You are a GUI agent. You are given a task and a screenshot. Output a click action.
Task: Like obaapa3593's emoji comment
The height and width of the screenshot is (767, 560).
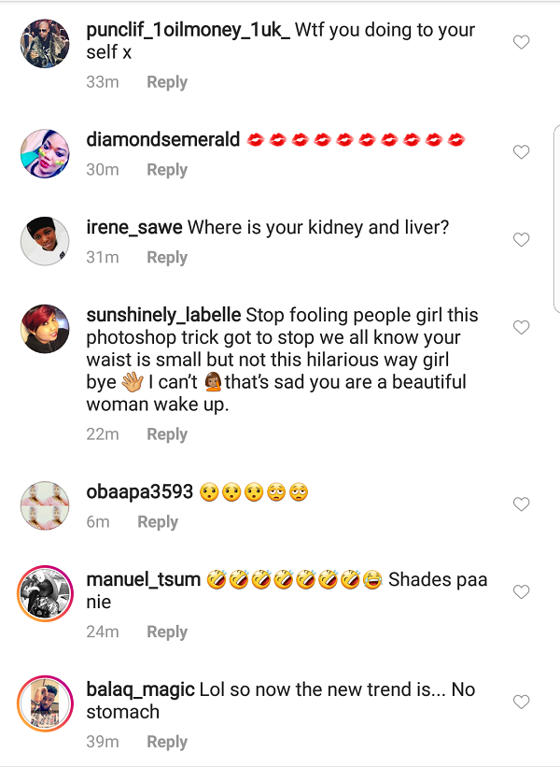coord(521,504)
